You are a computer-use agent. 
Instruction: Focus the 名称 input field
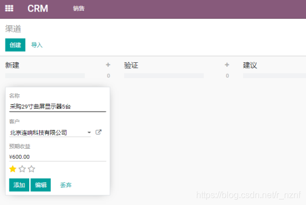[57, 107]
